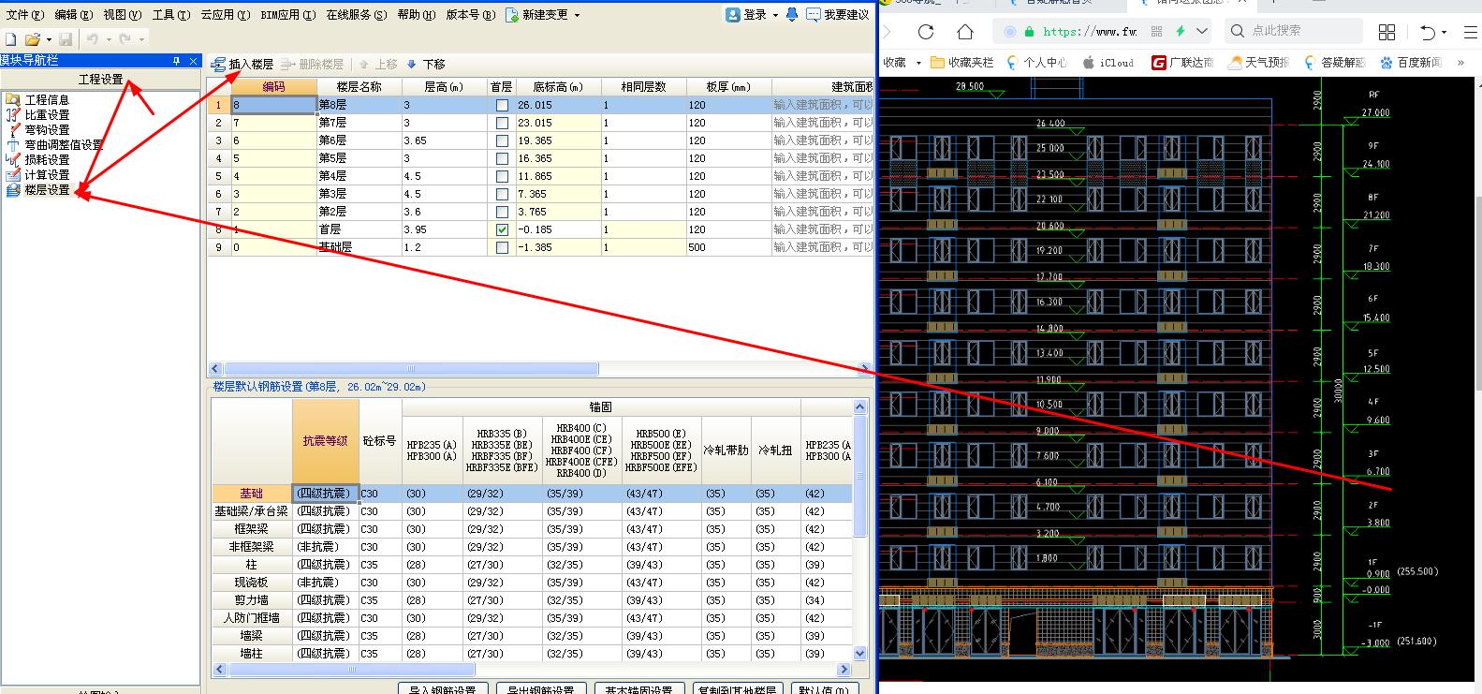
Task: Open the iCloud bookmark
Action: [1108, 63]
